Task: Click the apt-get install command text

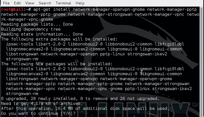Action: tap(52, 9)
